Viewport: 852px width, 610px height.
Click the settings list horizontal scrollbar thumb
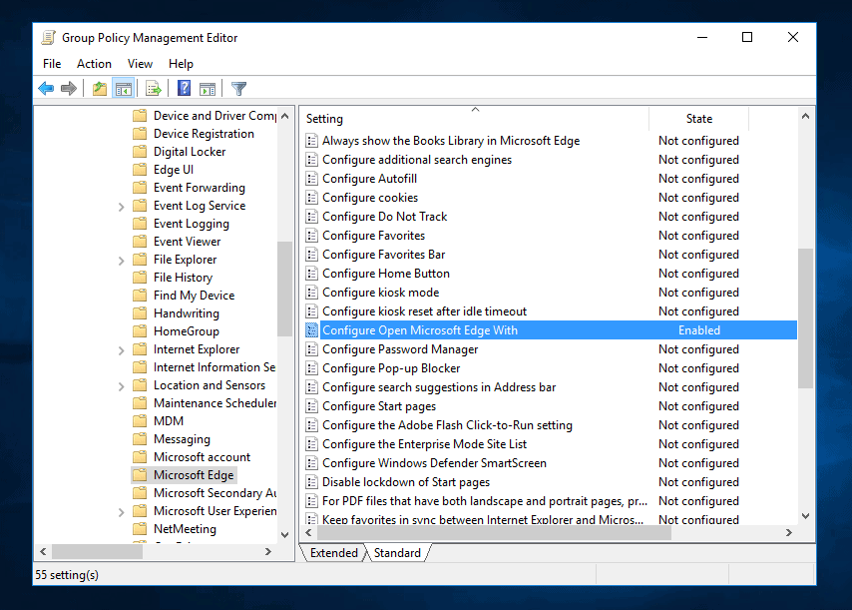[x=494, y=533]
